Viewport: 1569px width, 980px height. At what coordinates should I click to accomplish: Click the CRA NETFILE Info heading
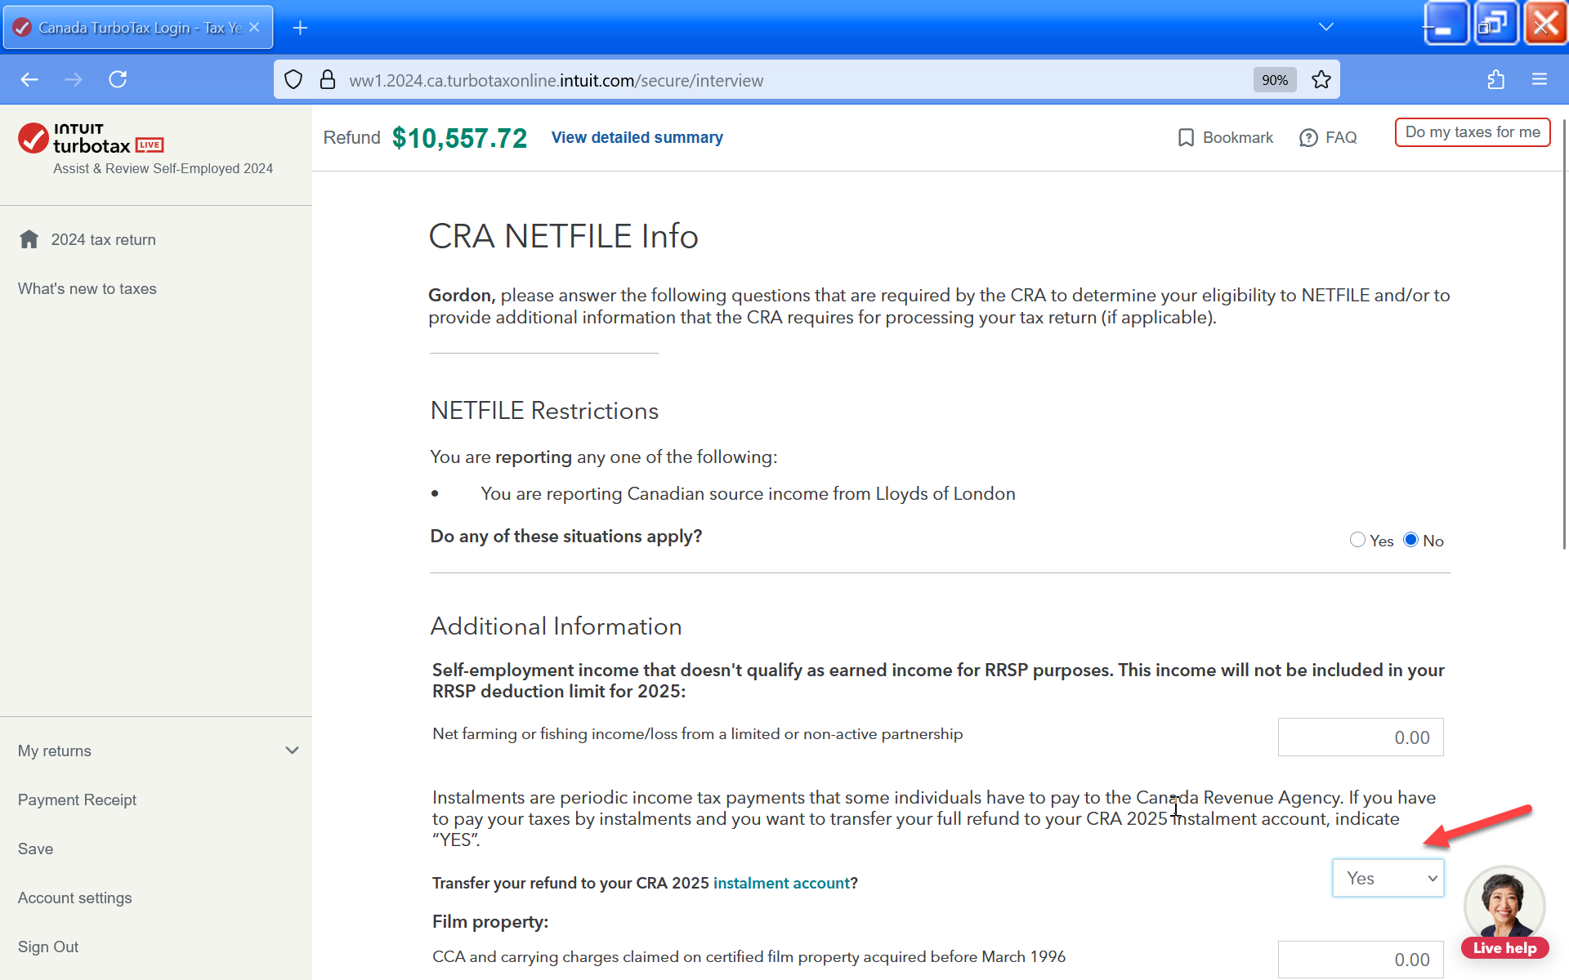(x=563, y=236)
